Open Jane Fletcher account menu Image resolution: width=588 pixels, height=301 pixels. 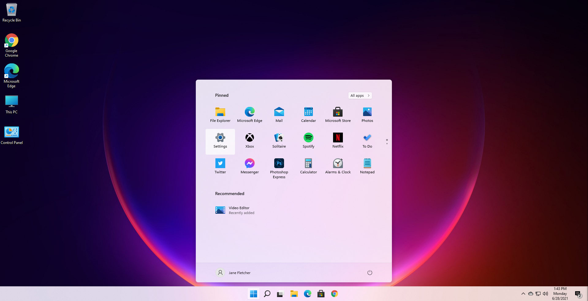pos(233,273)
